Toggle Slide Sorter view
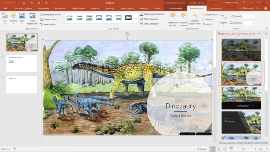 pyautogui.click(x=219, y=149)
